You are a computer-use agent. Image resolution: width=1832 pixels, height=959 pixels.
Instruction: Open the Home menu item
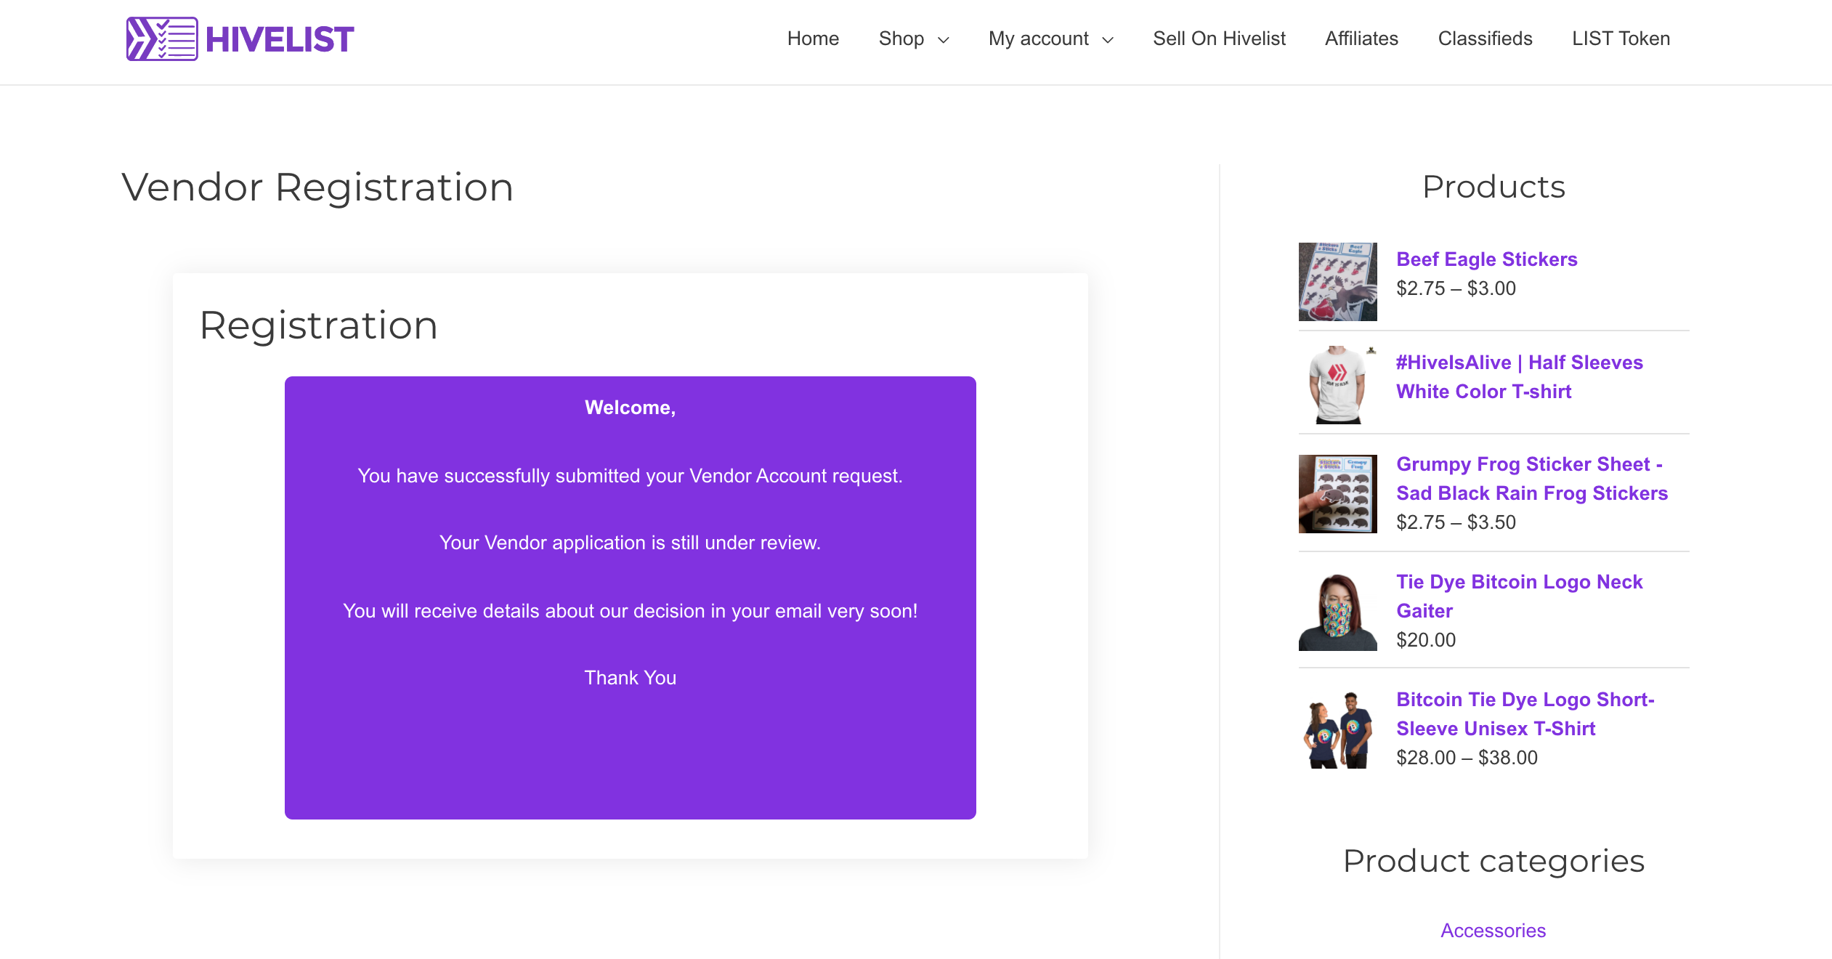[x=813, y=39]
